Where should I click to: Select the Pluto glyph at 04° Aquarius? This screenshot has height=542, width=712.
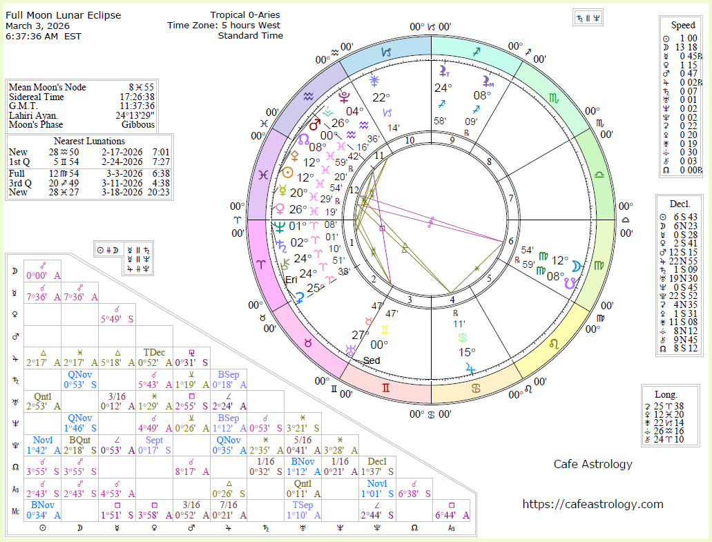coord(342,96)
